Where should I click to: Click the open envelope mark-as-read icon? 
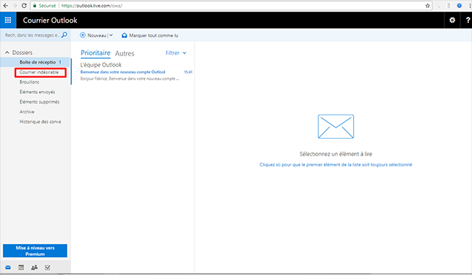124,35
